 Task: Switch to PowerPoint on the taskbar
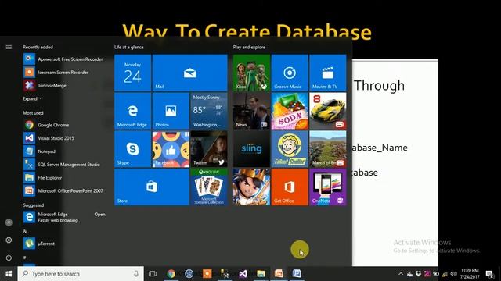click(279, 274)
